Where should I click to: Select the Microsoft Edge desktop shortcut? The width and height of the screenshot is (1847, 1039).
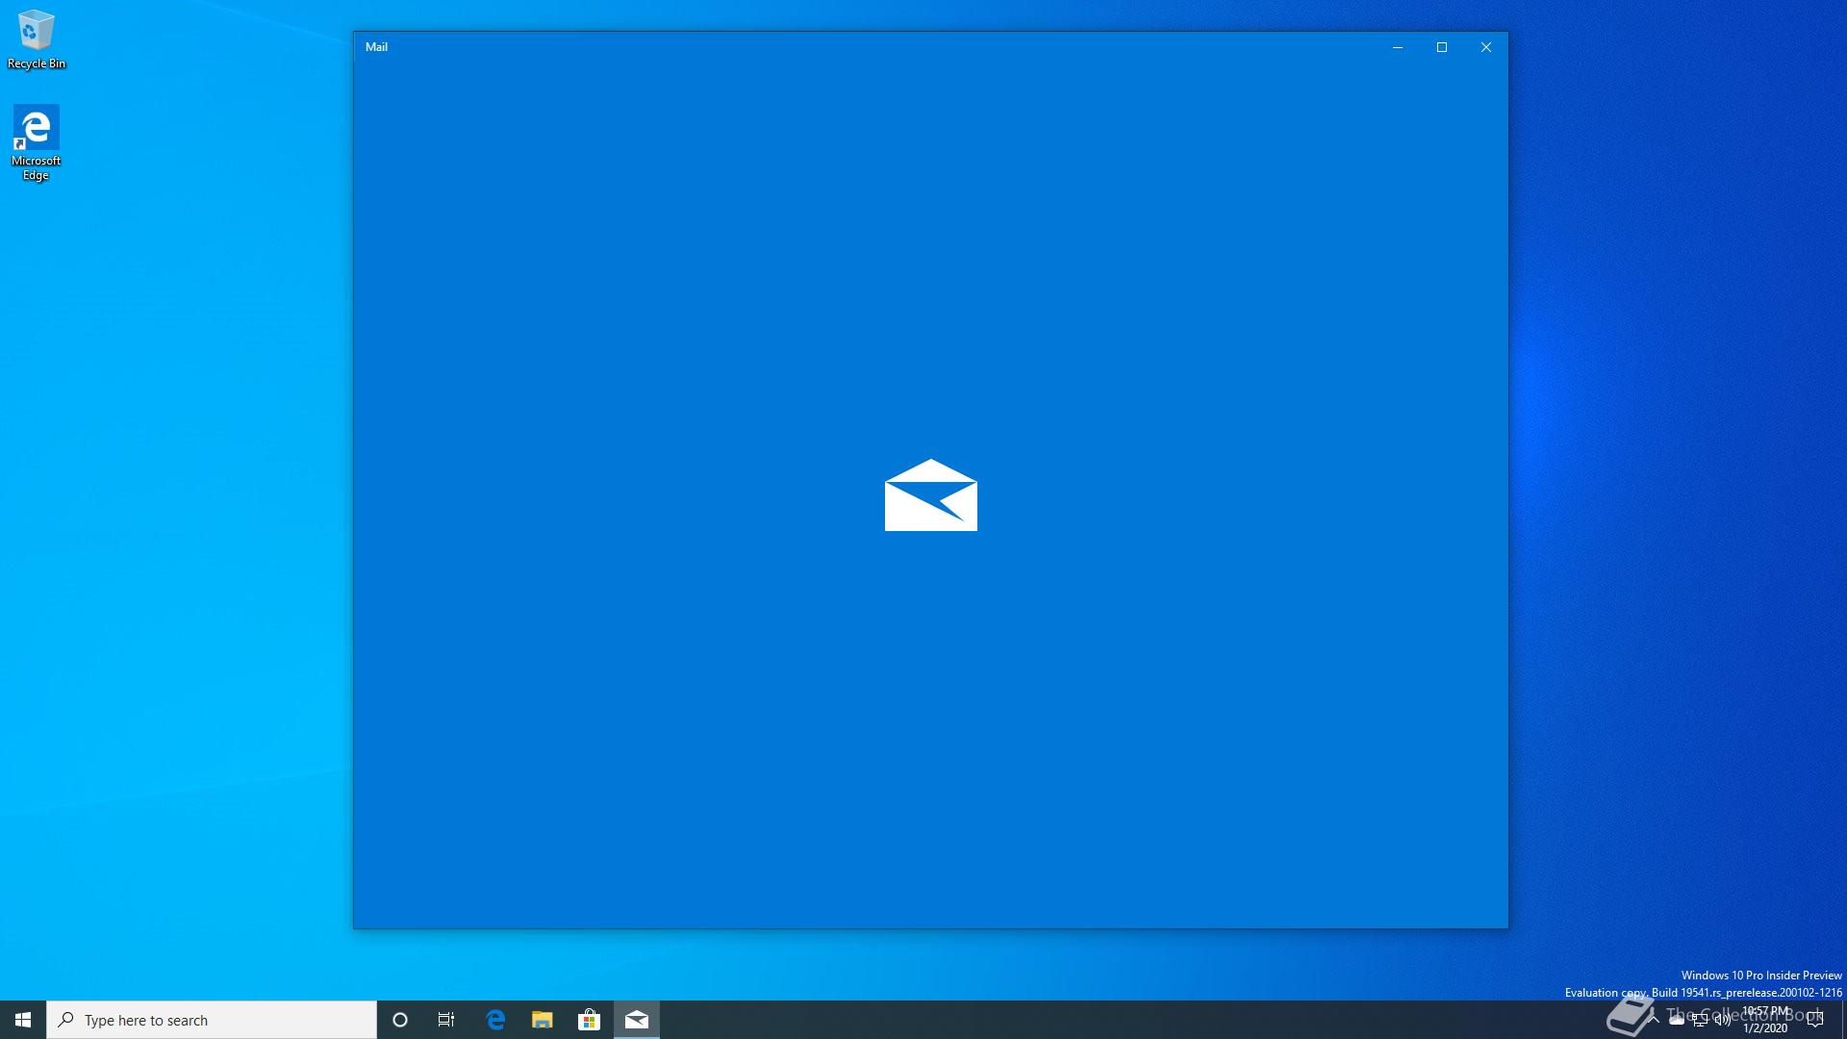click(x=37, y=141)
